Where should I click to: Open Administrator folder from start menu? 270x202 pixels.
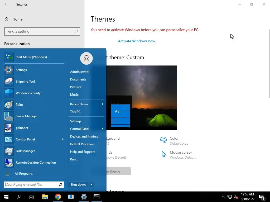pyautogui.click(x=80, y=72)
